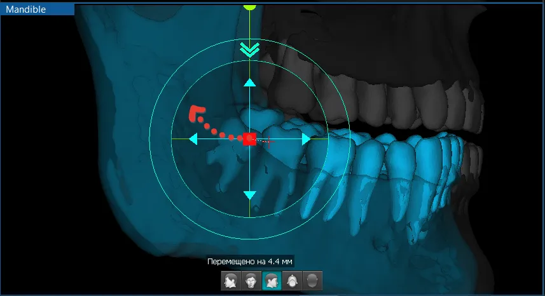Click the double chevron above the gizmo
The width and height of the screenshot is (545, 296).
coord(249,50)
